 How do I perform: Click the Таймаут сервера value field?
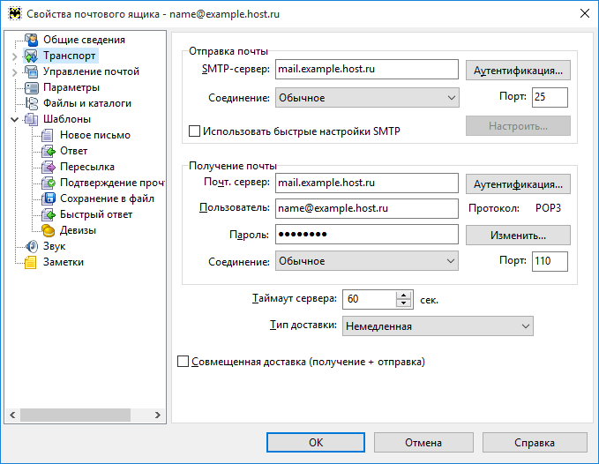pos(370,299)
